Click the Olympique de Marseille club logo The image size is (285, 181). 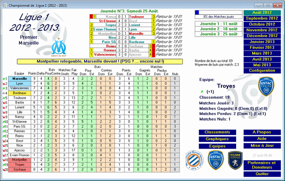(x=58, y=47)
